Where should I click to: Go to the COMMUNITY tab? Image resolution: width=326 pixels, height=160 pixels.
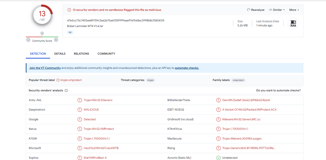[106, 54]
